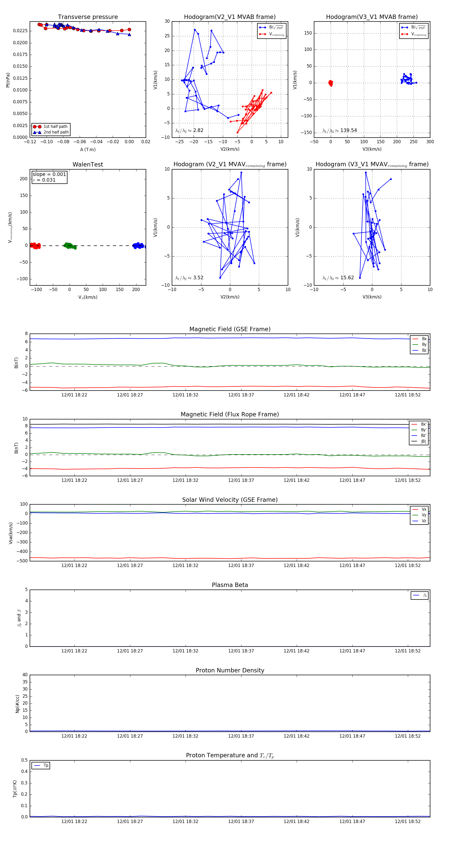
Task: Click "12/01 18:37" tick under Plasma Beta panel
Action: point(241,651)
